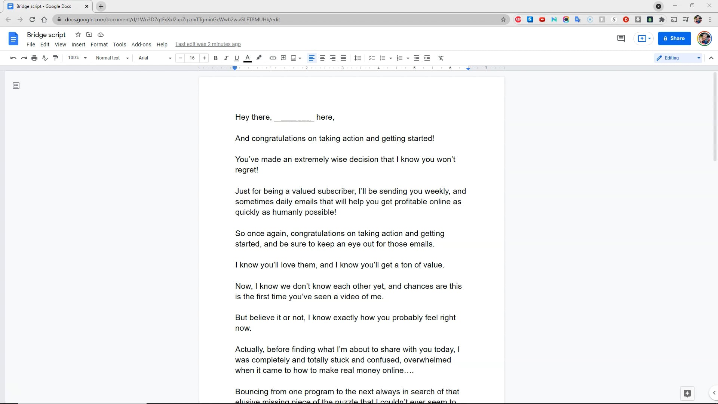The image size is (718, 404).
Task: Open the Insert menu
Action: (78, 45)
